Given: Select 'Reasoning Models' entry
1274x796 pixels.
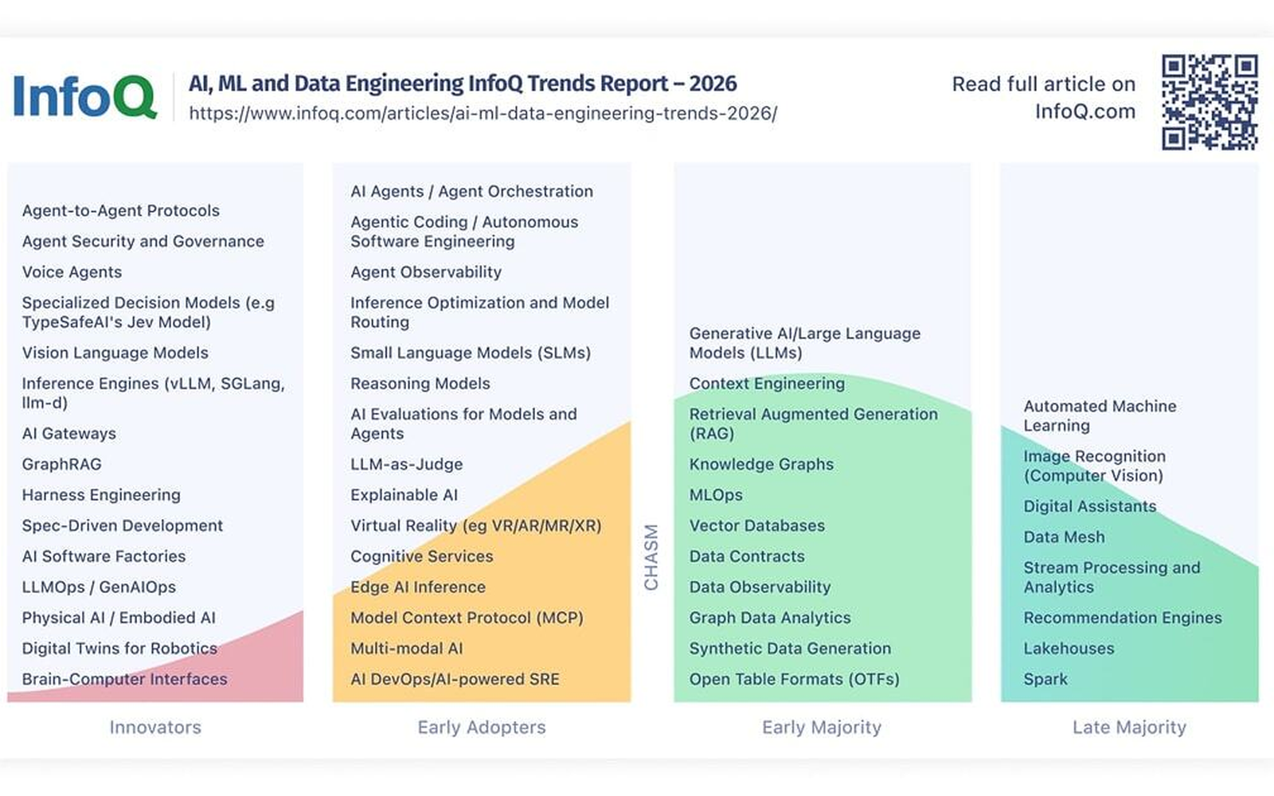Looking at the screenshot, I should 420,384.
